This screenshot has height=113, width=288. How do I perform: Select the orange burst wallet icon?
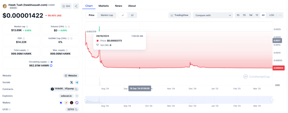coord(66,103)
